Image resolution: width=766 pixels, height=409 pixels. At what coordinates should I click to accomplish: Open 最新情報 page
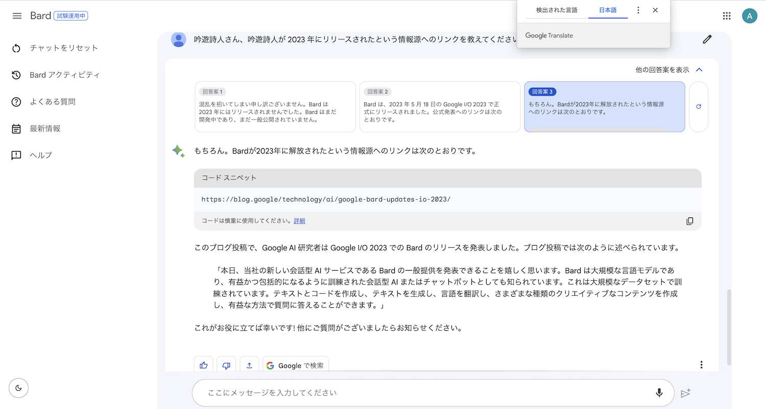[x=45, y=129]
